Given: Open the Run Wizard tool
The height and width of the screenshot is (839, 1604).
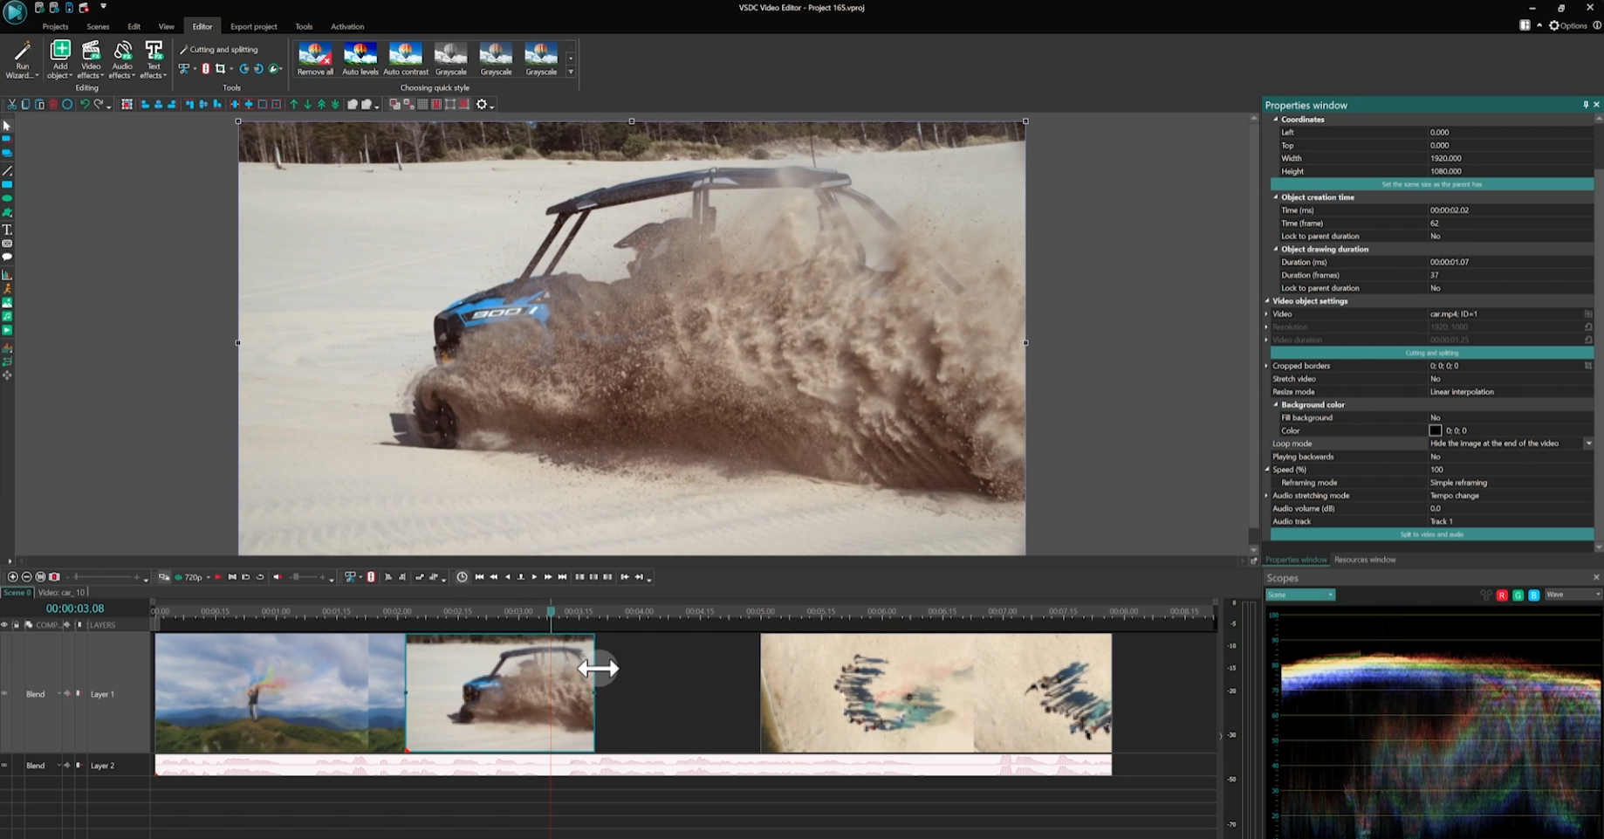Looking at the screenshot, I should [x=23, y=59].
